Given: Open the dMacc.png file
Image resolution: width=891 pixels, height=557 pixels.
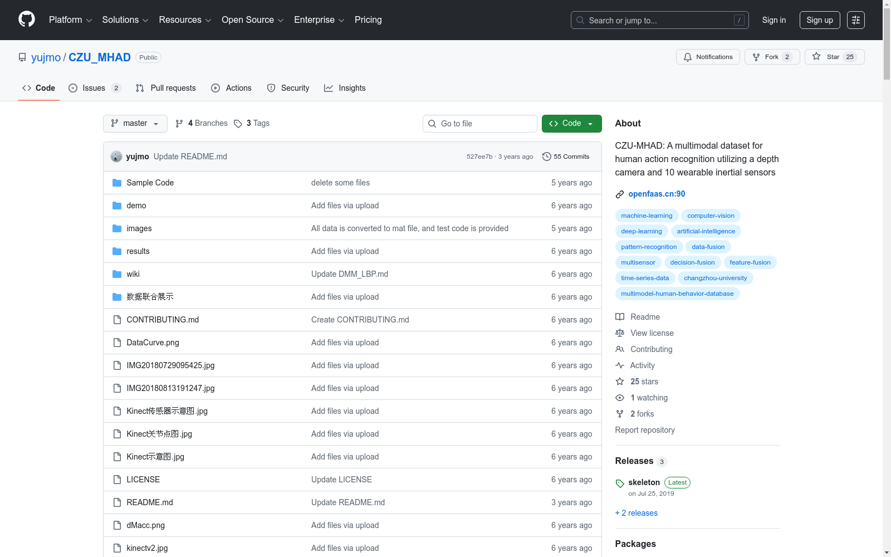Looking at the screenshot, I should 145,525.
